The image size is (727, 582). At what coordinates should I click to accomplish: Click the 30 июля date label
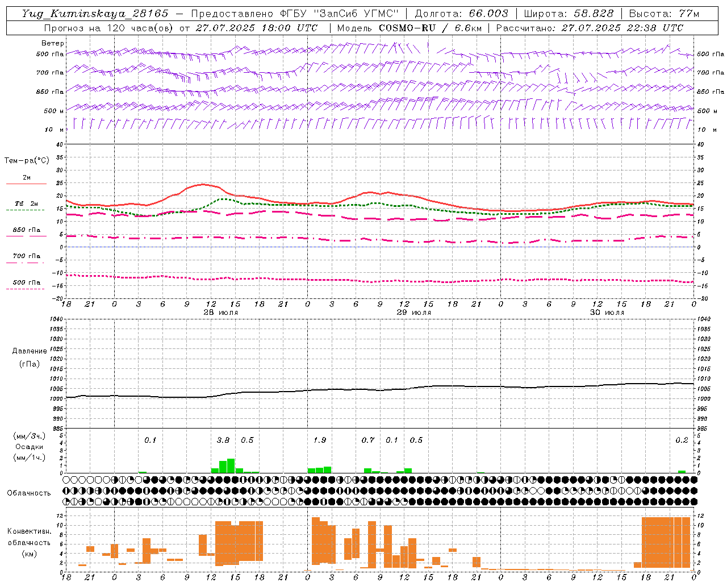coord(607,313)
